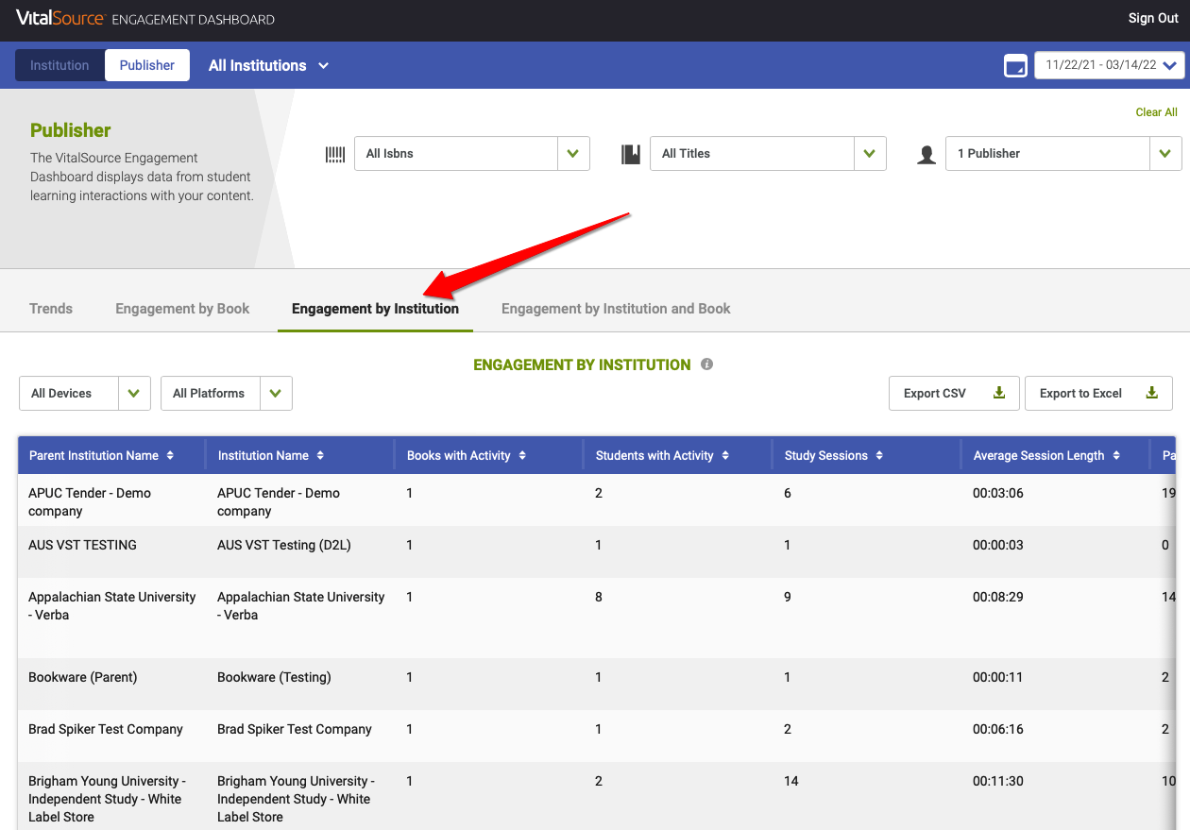Click study sessions value 14
This screenshot has width=1190, height=830.
(791, 781)
